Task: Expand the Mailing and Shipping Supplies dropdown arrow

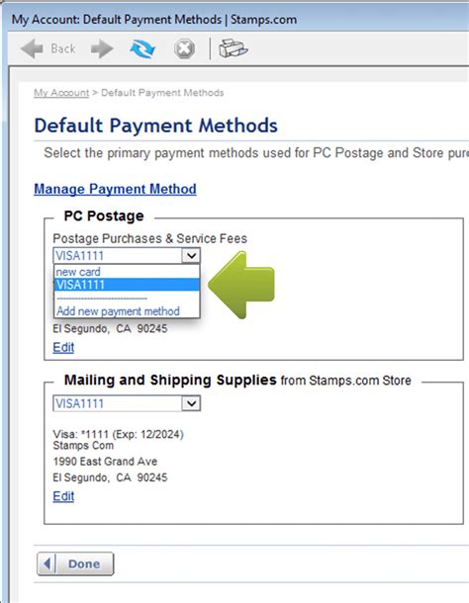Action: click(191, 403)
